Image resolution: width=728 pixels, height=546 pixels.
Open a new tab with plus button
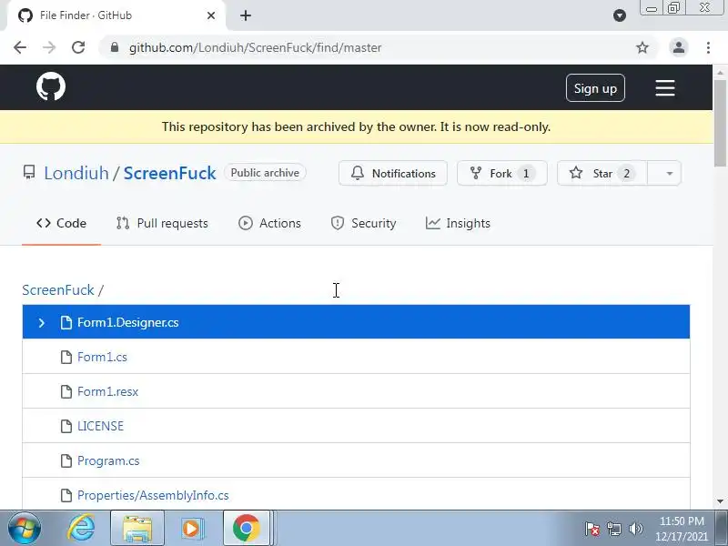(246, 15)
